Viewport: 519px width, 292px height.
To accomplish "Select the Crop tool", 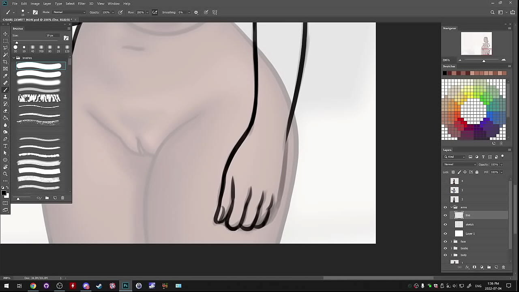I will pos(5,62).
